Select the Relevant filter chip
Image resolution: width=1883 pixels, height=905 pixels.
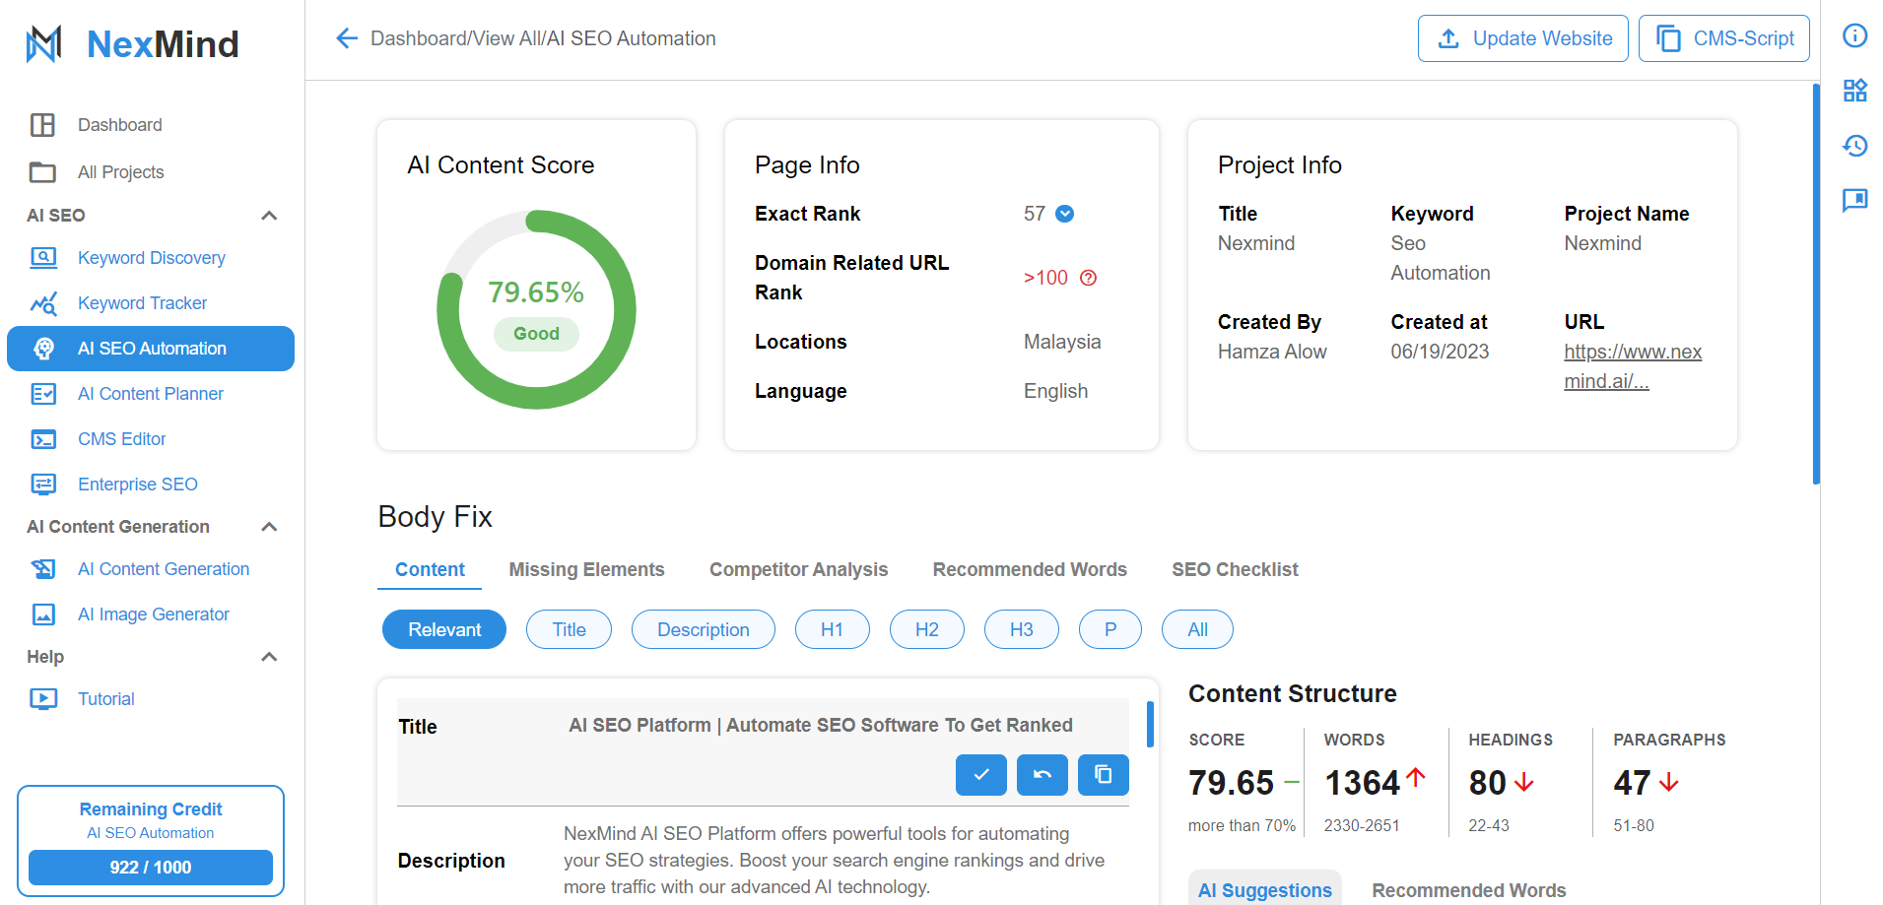pyautogui.click(x=444, y=629)
